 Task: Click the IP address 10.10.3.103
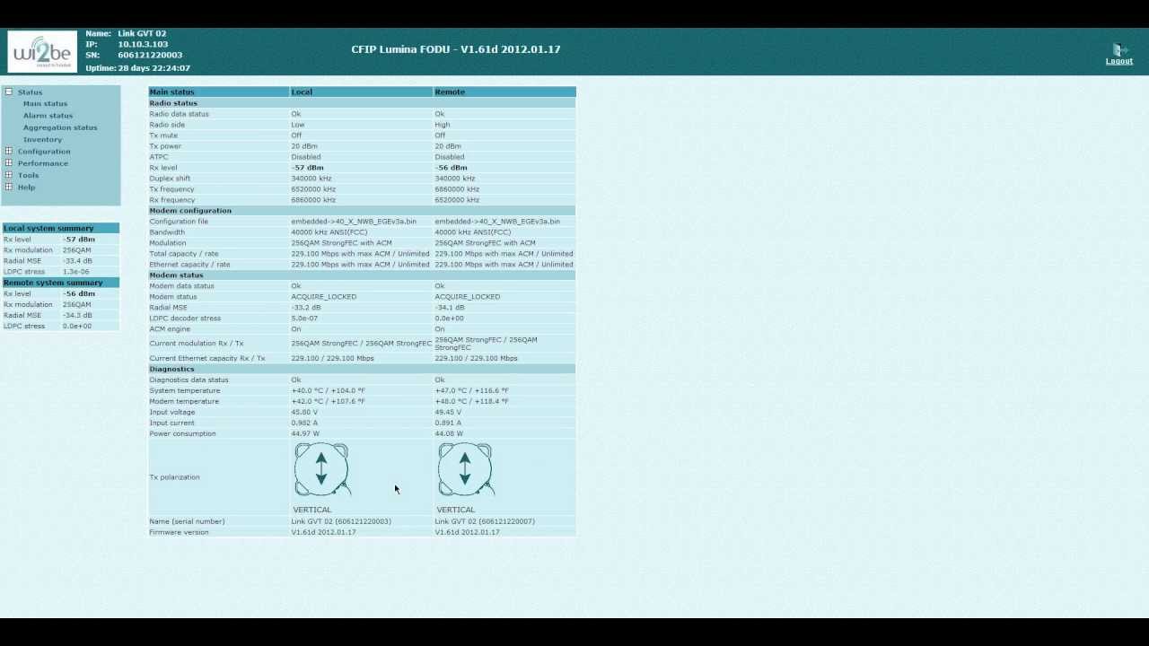[x=143, y=45]
